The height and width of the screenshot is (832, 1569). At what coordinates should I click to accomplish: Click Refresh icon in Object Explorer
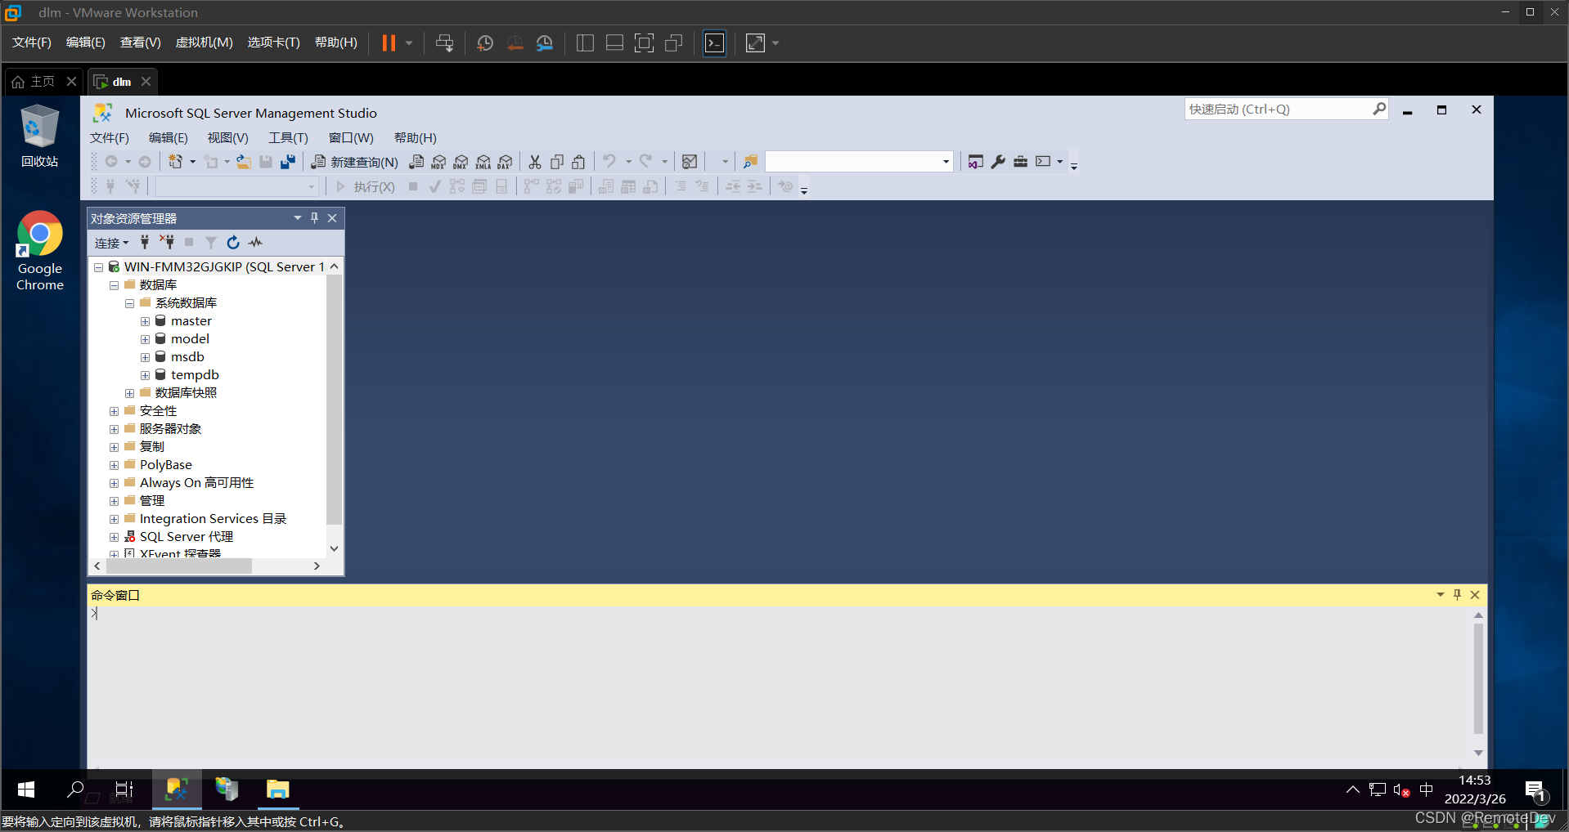[x=233, y=242]
